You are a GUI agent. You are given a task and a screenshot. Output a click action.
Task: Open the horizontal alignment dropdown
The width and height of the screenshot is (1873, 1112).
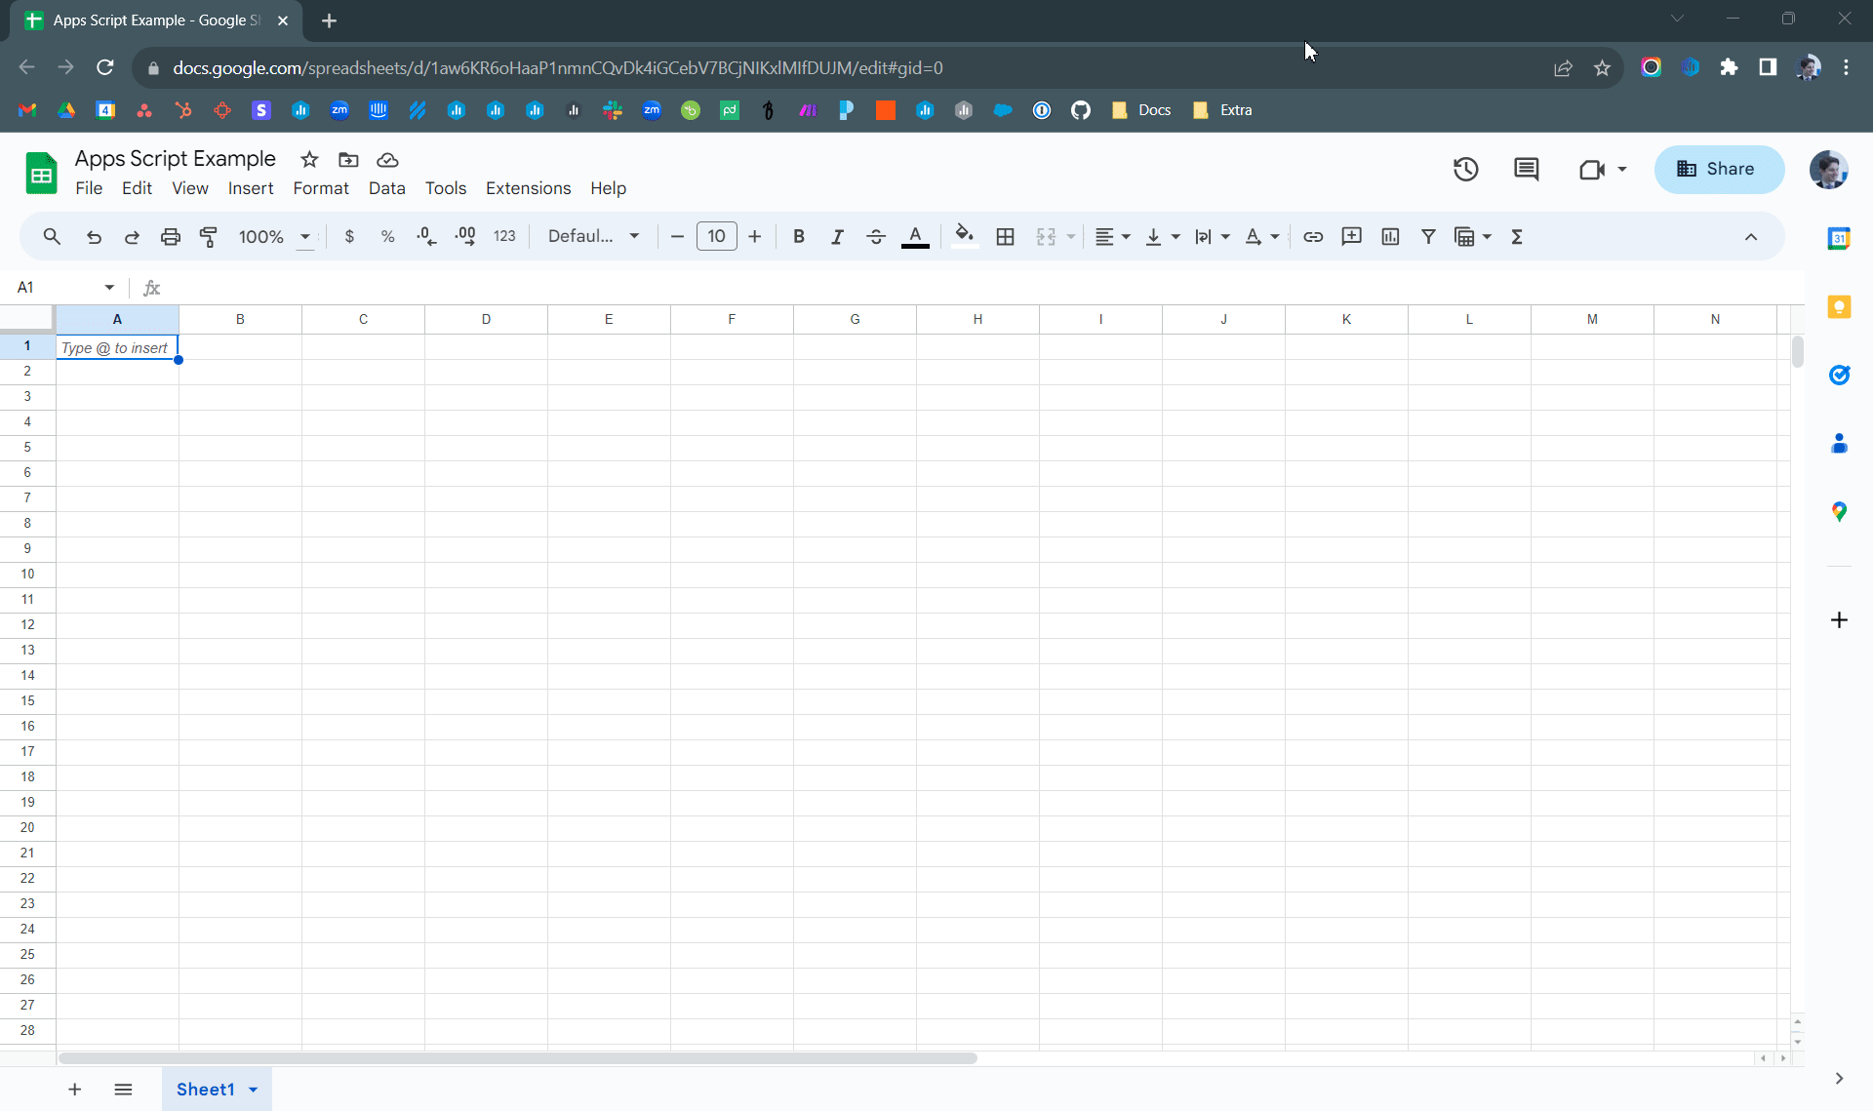click(1125, 236)
